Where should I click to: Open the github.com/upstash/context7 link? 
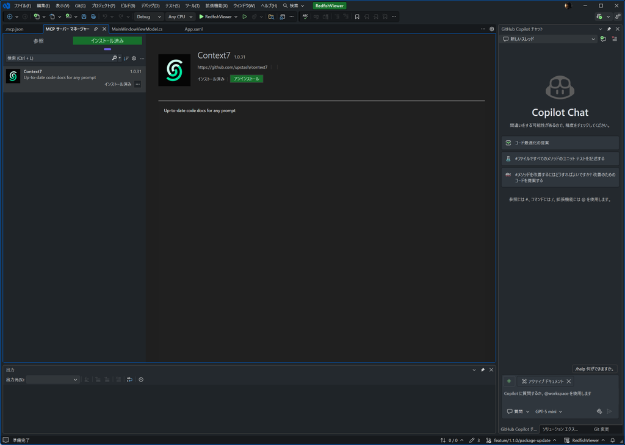233,67
